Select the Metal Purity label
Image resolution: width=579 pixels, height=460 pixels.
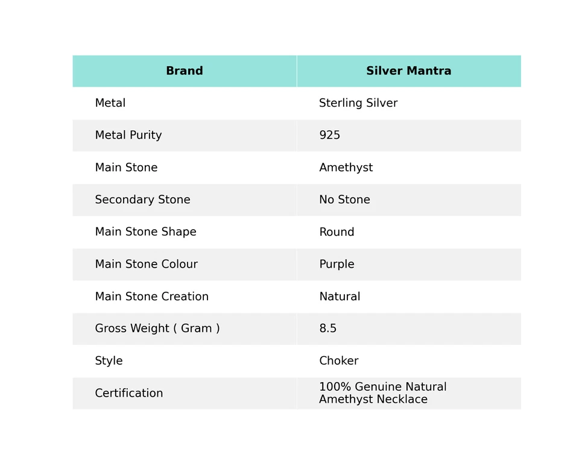click(128, 136)
